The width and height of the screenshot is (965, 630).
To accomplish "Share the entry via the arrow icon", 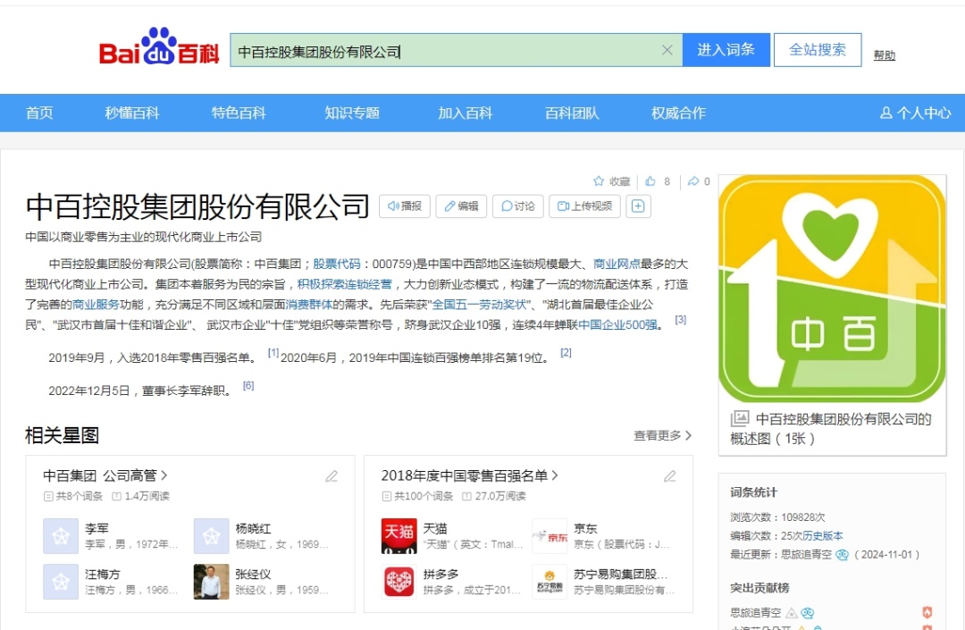I will point(693,181).
